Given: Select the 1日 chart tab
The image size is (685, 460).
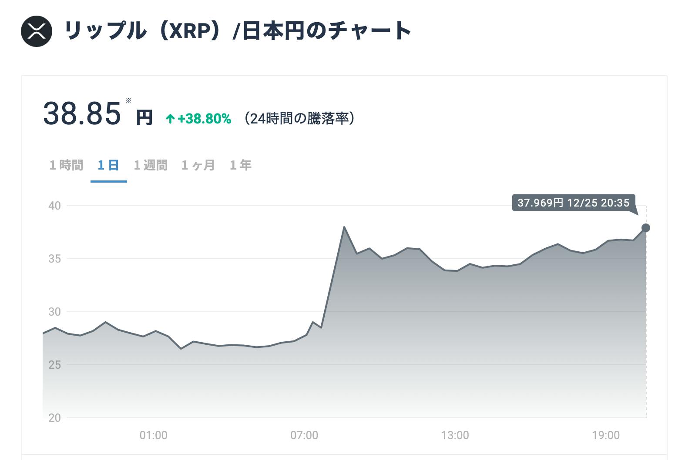Looking at the screenshot, I should point(108,165).
